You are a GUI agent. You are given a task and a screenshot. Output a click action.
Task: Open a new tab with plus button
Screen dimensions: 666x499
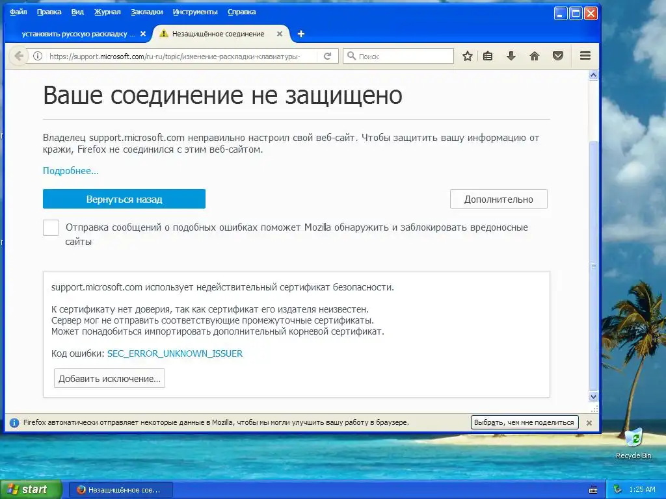pyautogui.click(x=300, y=34)
